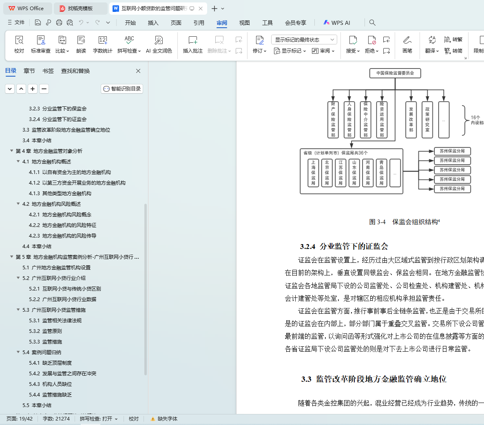
Task: Close the navigation pane
Action: (x=138, y=71)
